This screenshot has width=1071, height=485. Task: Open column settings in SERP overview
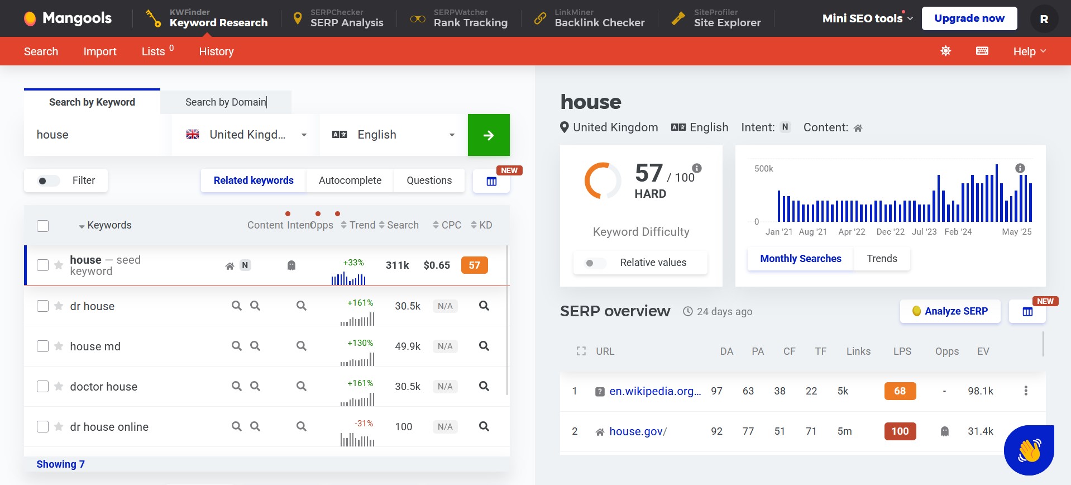pyautogui.click(x=1027, y=312)
